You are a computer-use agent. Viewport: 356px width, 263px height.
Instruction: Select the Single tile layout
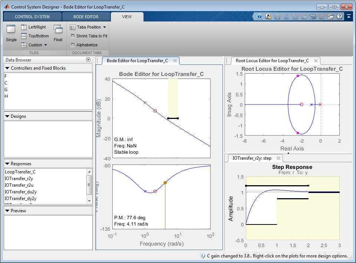click(x=11, y=33)
